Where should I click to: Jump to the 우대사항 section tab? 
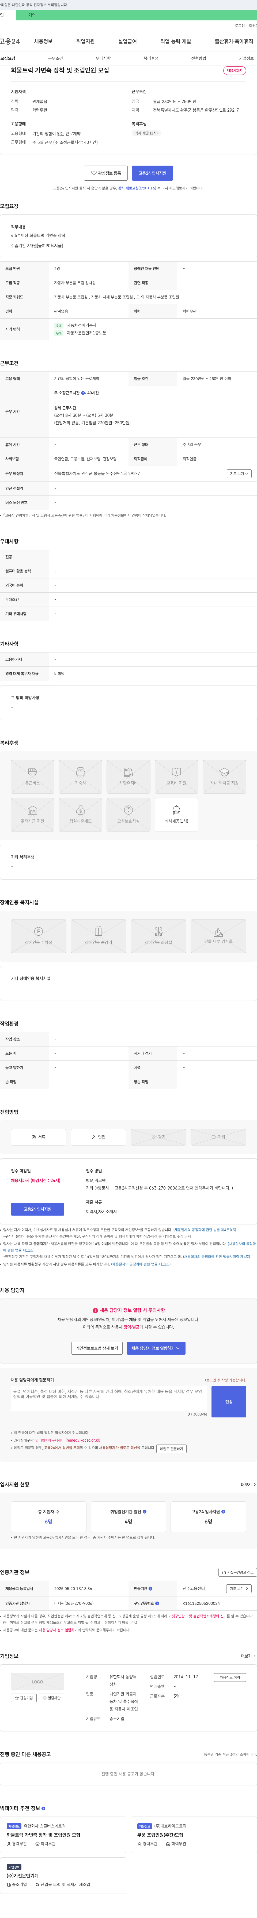pos(103,58)
